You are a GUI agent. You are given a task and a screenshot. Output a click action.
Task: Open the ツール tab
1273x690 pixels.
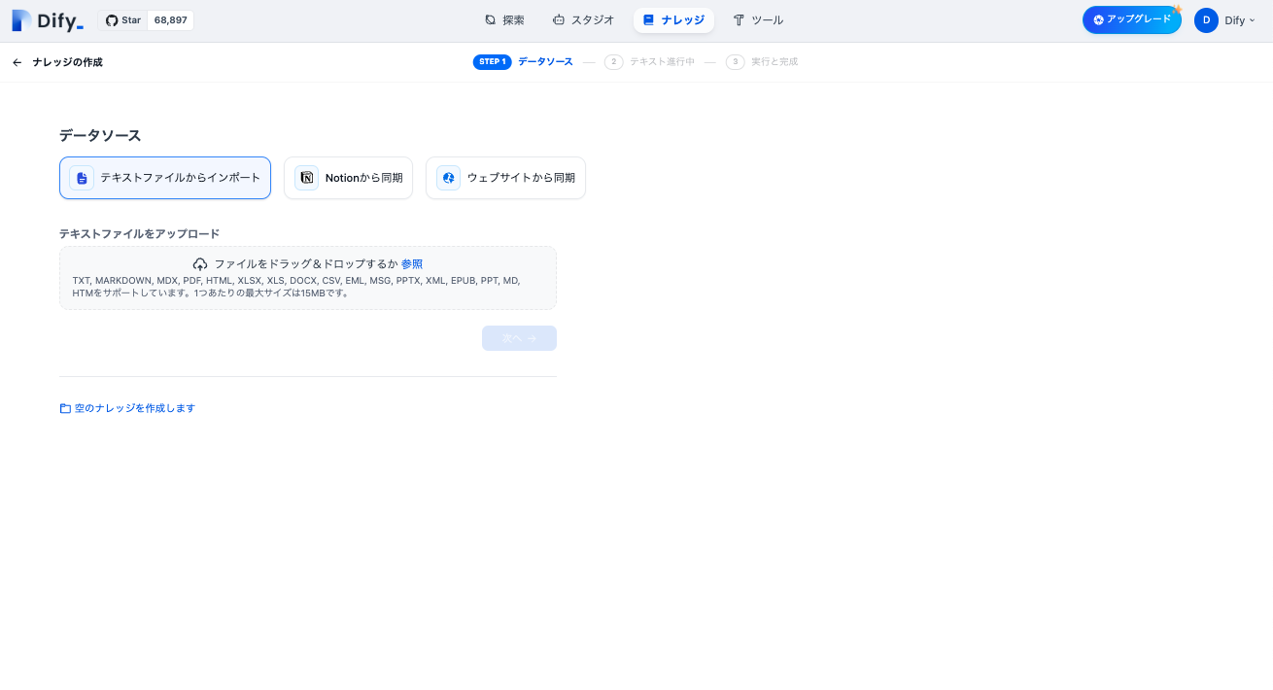click(758, 20)
